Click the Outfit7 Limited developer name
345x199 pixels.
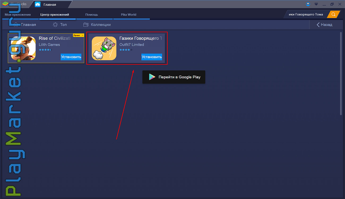[132, 45]
